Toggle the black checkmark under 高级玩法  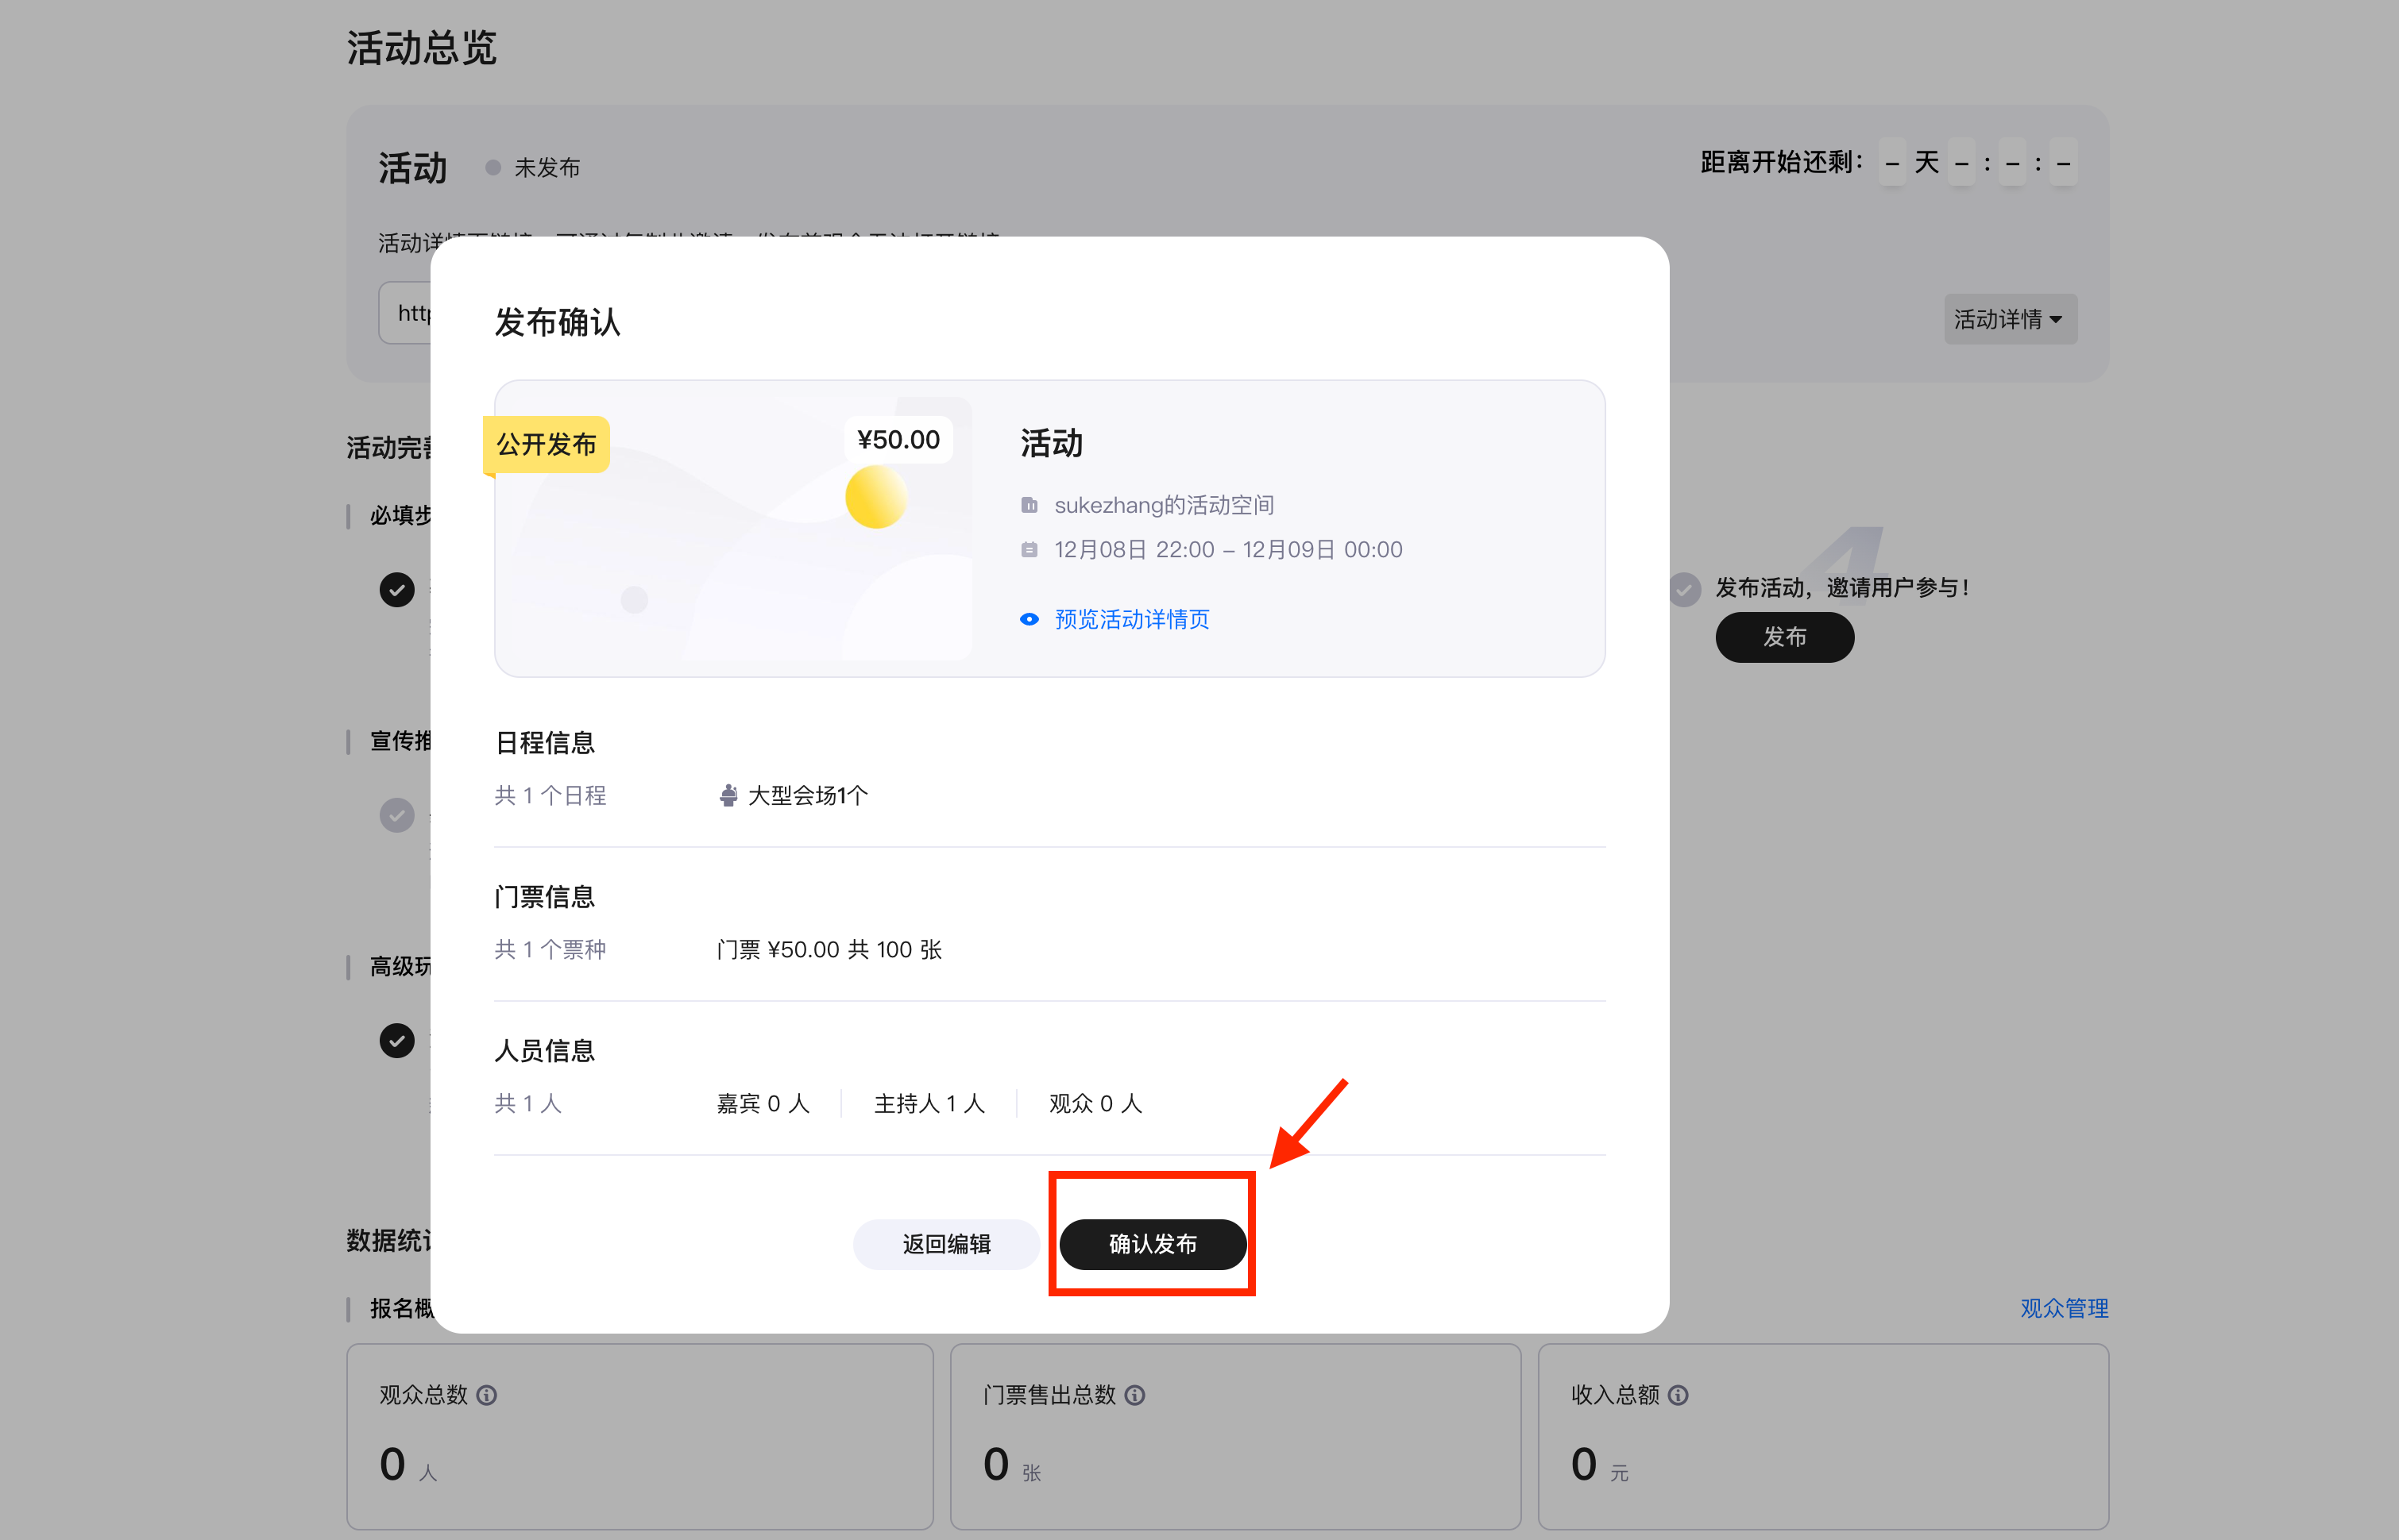[397, 1041]
